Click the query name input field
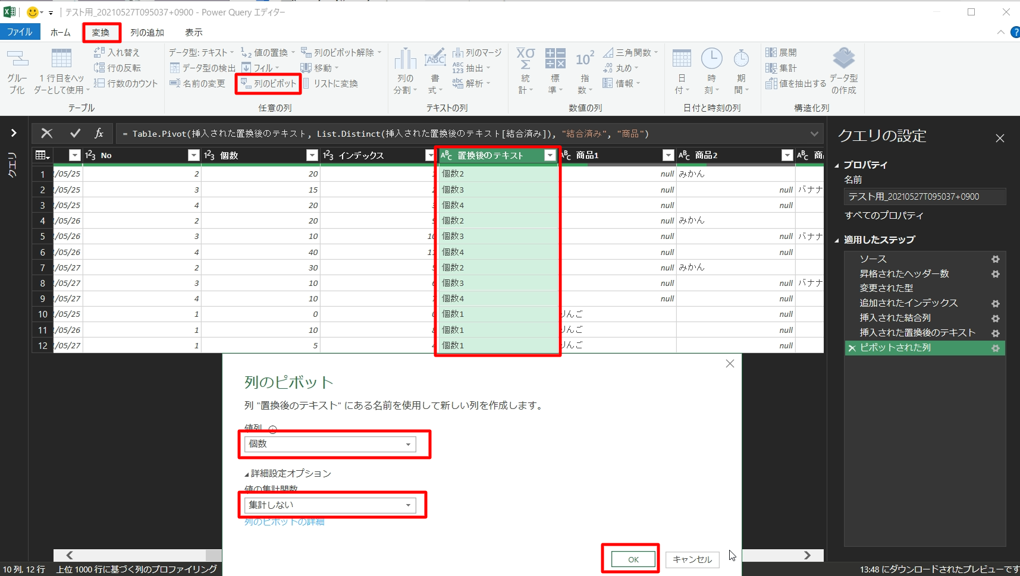This screenshot has width=1020, height=576. 924,197
